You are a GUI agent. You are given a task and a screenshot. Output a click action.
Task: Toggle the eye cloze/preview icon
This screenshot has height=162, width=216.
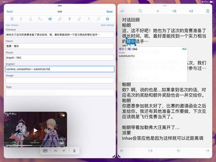50,19
